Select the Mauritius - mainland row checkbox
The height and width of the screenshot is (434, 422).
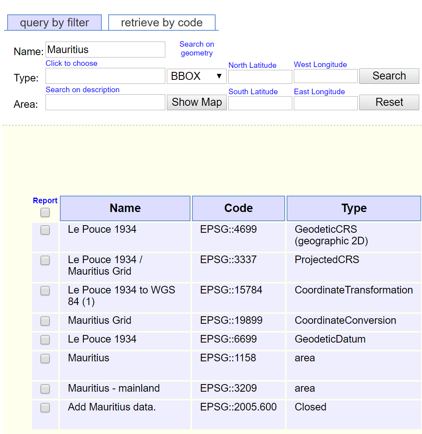pyautogui.click(x=45, y=389)
